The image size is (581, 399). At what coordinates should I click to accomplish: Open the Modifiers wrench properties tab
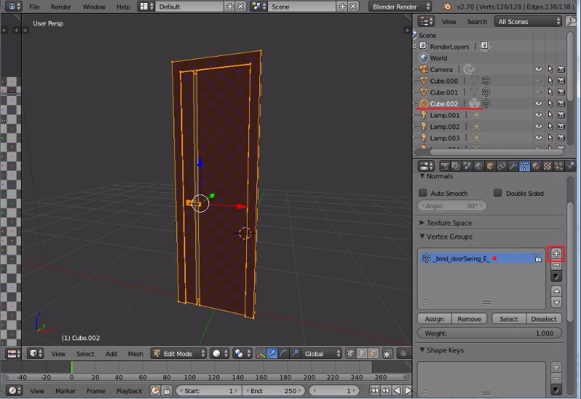point(512,166)
